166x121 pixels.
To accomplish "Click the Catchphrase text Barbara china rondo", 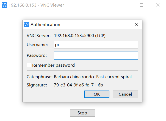I will (x=74, y=77).
